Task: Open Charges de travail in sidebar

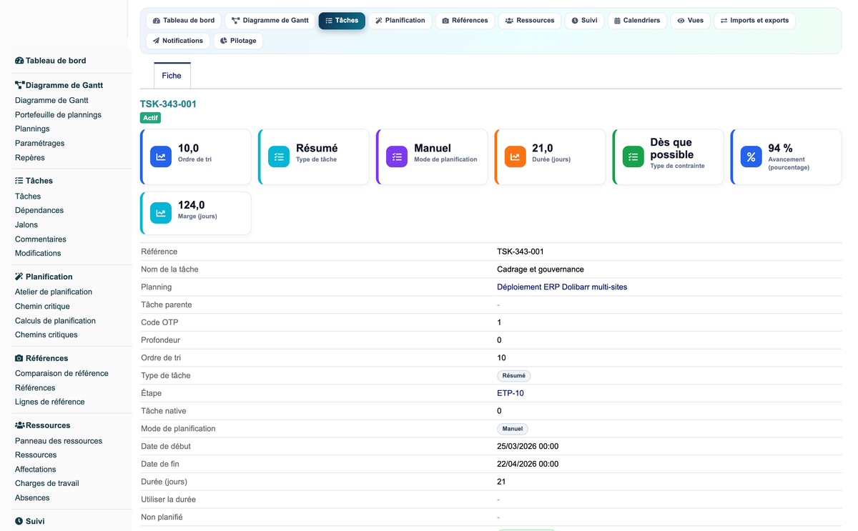Action: (x=47, y=484)
